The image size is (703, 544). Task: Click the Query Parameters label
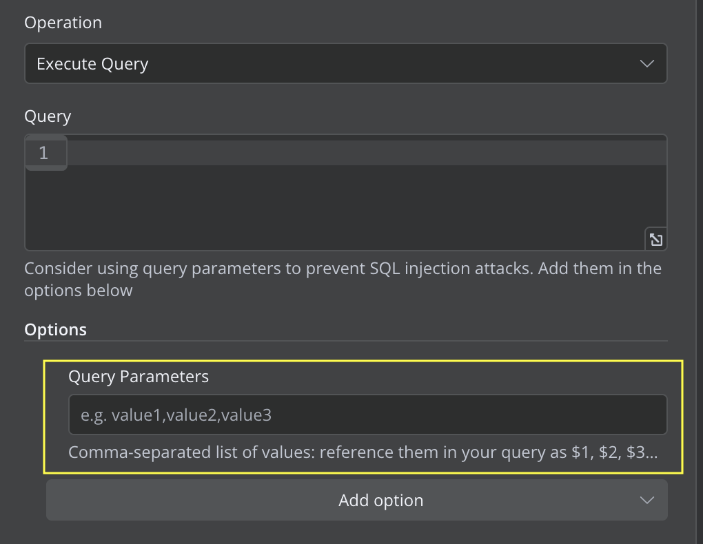tap(138, 377)
